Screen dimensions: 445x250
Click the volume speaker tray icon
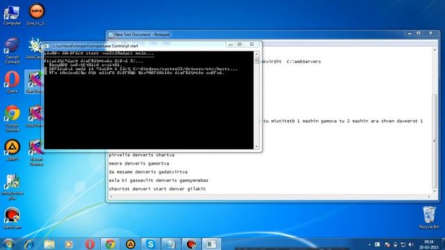tap(411, 244)
